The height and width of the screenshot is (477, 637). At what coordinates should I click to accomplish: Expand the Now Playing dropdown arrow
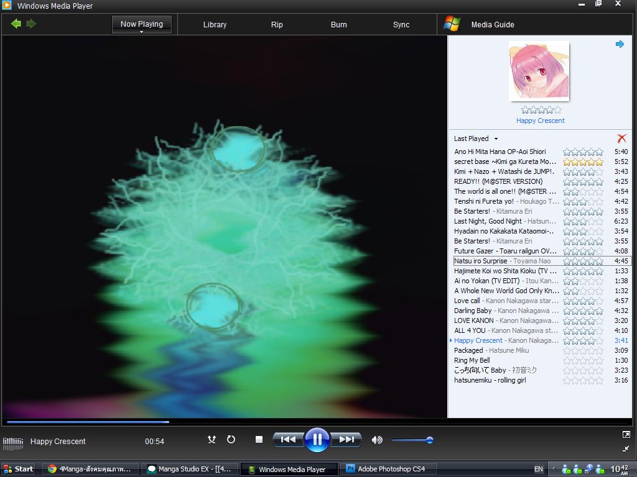click(141, 32)
